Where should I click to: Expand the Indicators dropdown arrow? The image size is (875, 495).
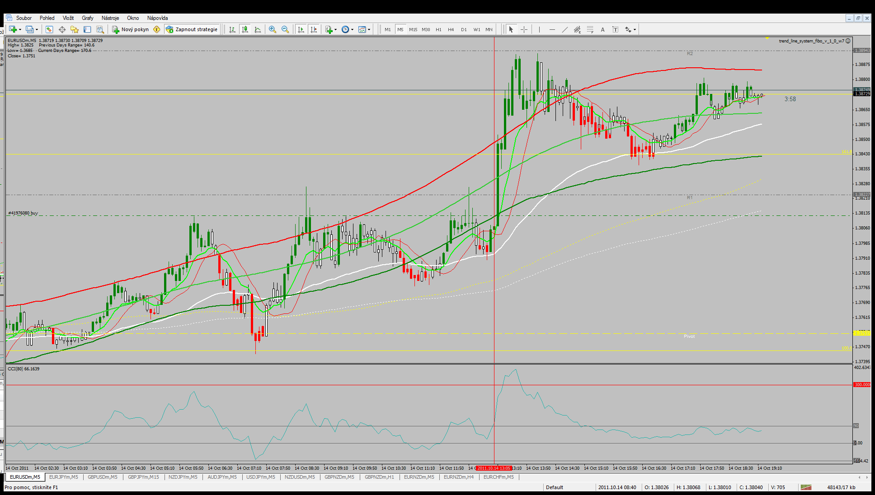(x=335, y=30)
